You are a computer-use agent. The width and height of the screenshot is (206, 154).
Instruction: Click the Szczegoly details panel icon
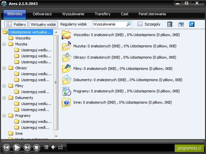(x=140, y=24)
